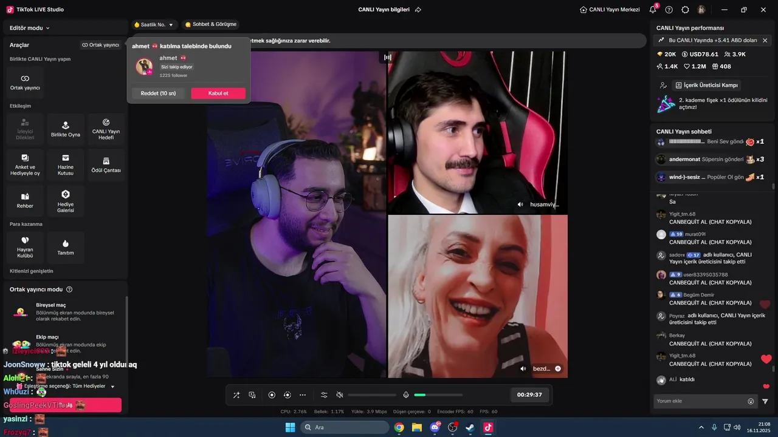Open Windows Start menu
The height and width of the screenshot is (437, 778).
point(291,427)
